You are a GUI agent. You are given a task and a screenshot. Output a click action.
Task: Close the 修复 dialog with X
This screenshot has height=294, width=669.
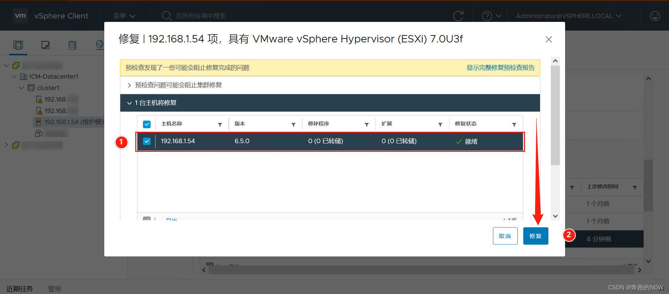coord(549,39)
